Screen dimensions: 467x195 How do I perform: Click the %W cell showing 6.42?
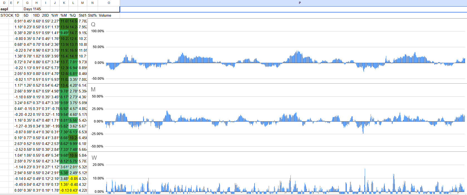click(x=55, y=85)
